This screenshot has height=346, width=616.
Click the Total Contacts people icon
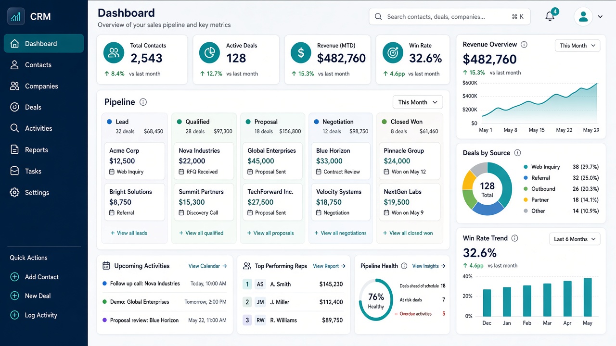pos(114,53)
